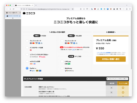Expand the list all tabs chevron
This screenshot has width=137, height=103.
127,5
